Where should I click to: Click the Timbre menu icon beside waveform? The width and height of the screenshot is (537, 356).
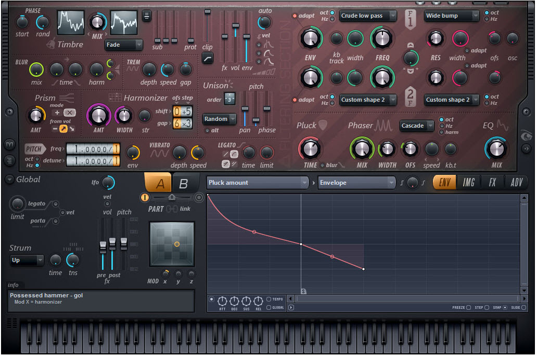[x=147, y=16]
